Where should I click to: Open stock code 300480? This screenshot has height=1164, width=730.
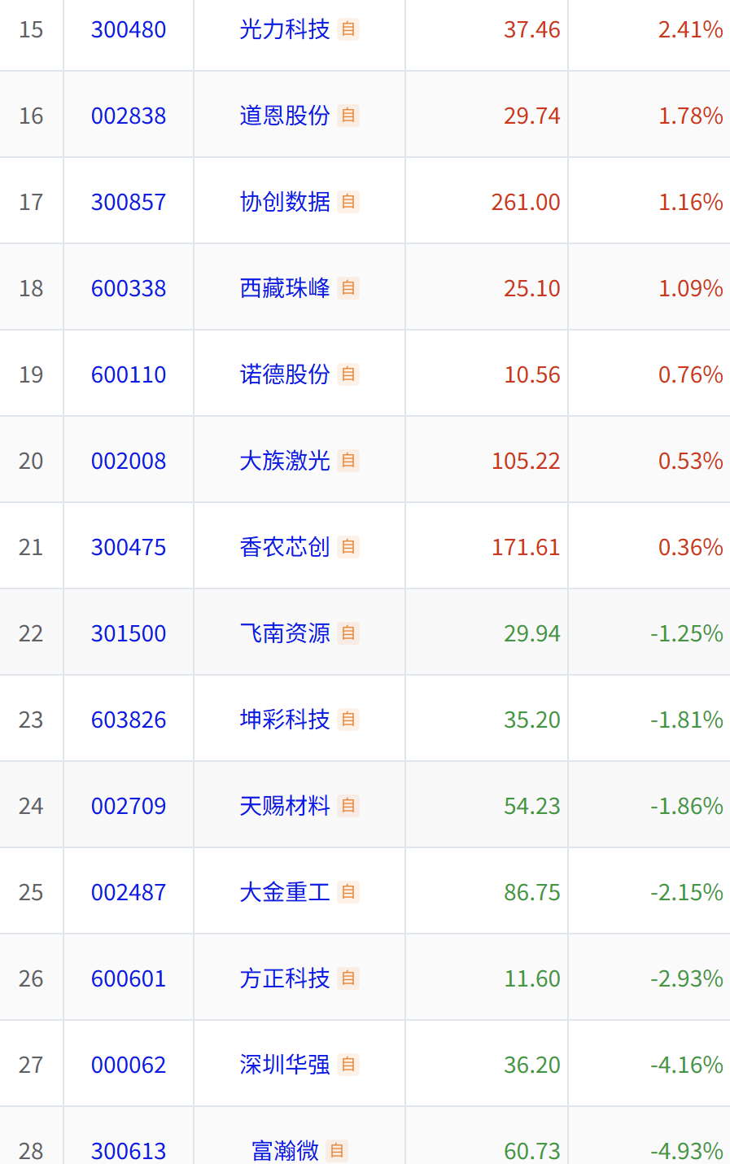click(x=129, y=30)
